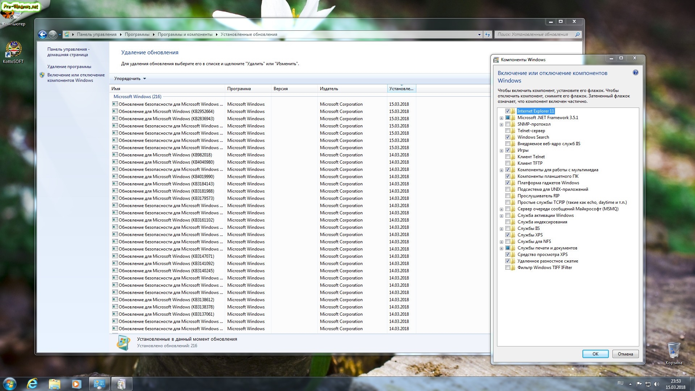This screenshot has width=695, height=391.
Task: Open Windows Media Player taskbar icon
Action: click(x=76, y=384)
